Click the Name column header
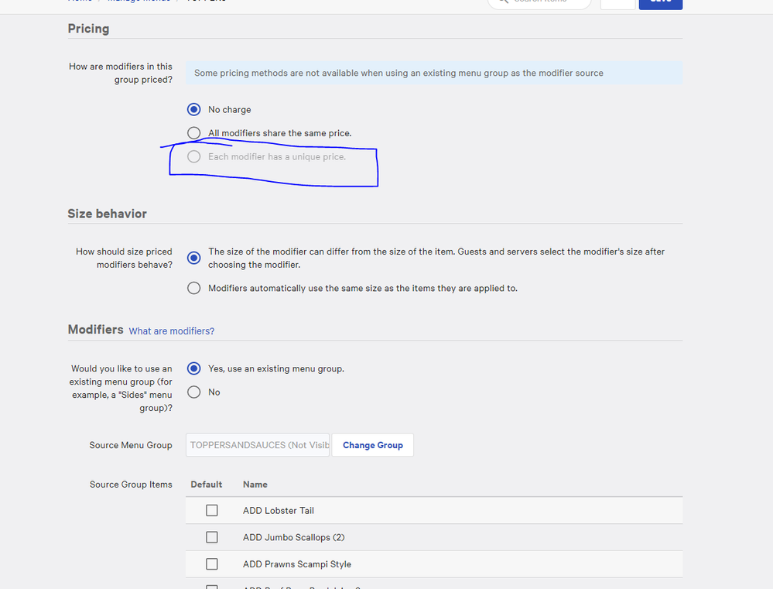773x589 pixels. pos(255,485)
